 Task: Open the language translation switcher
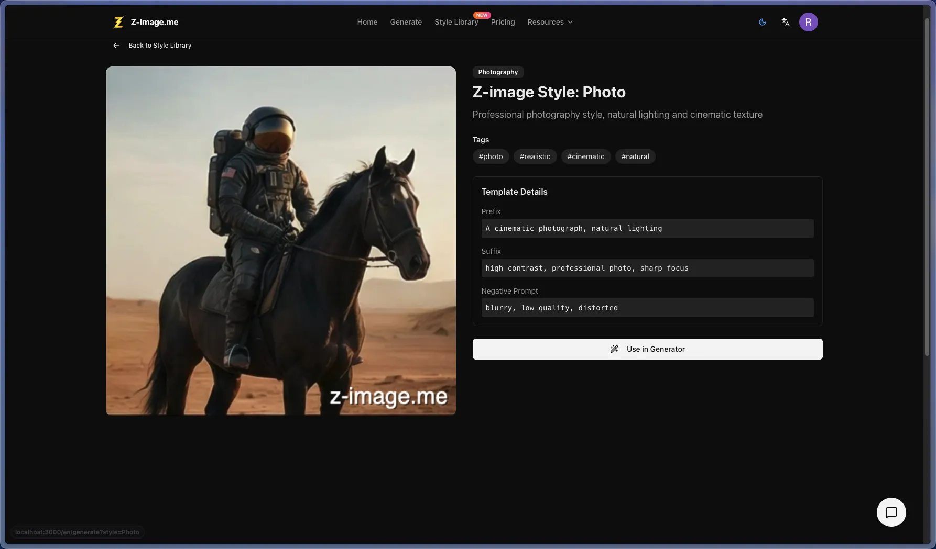(785, 22)
